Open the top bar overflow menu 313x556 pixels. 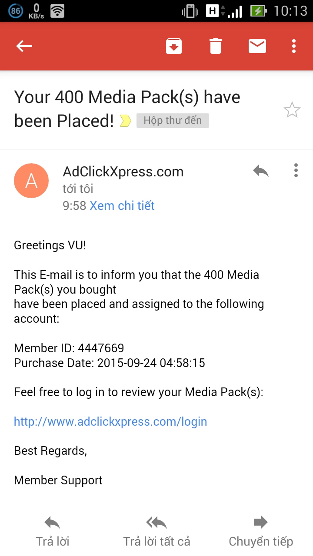[x=294, y=46]
